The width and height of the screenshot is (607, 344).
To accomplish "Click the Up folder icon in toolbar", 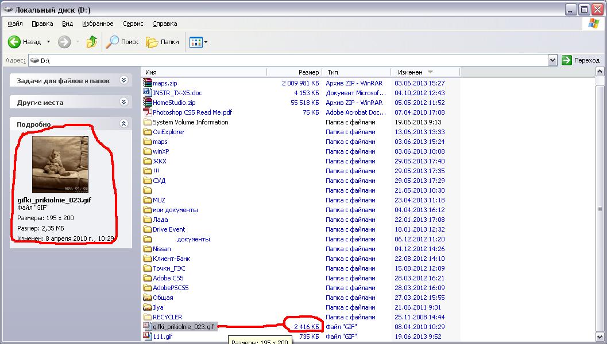I will pyautogui.click(x=92, y=42).
